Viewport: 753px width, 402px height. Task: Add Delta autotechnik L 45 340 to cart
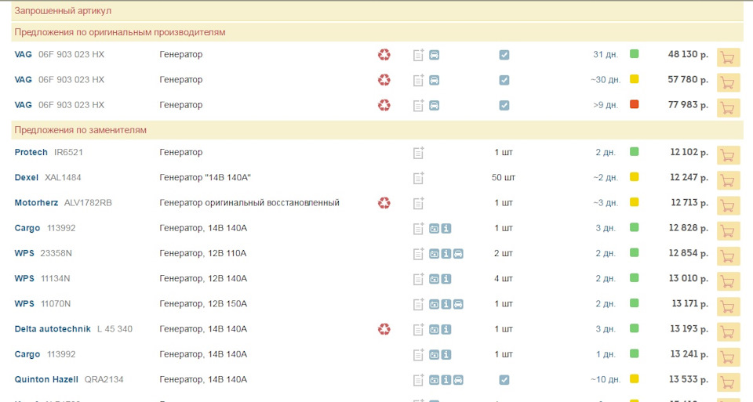(x=728, y=332)
